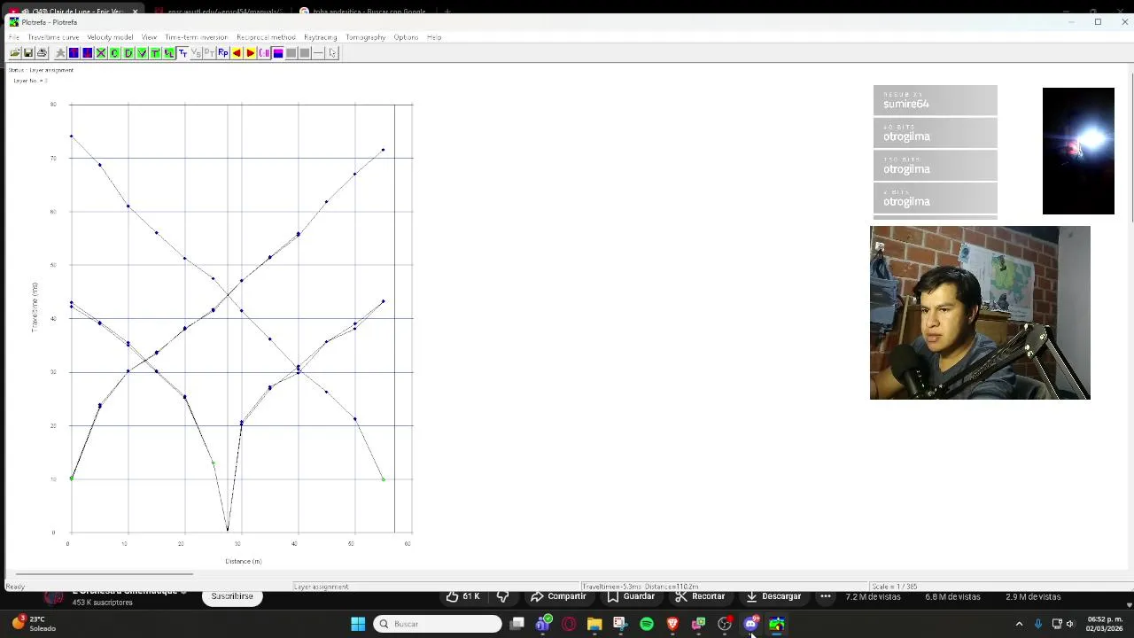
Task: Open the Traveltime curve menu
Action: [53, 37]
